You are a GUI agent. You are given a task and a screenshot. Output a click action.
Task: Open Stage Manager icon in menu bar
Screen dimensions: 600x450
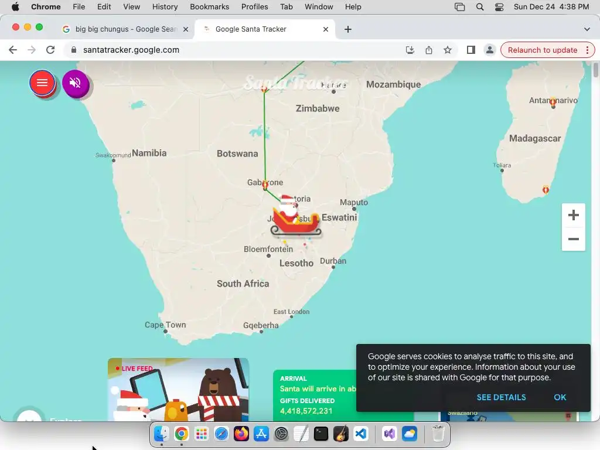click(x=459, y=7)
